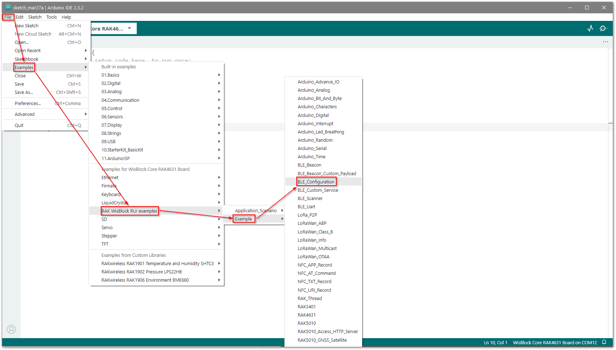Open the File menu

pyautogui.click(x=8, y=17)
